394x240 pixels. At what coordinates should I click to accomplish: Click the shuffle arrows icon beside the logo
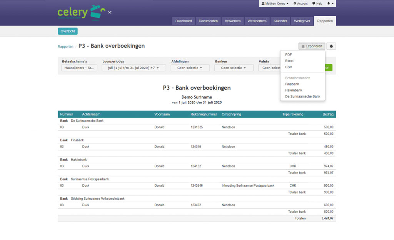[x=110, y=12]
